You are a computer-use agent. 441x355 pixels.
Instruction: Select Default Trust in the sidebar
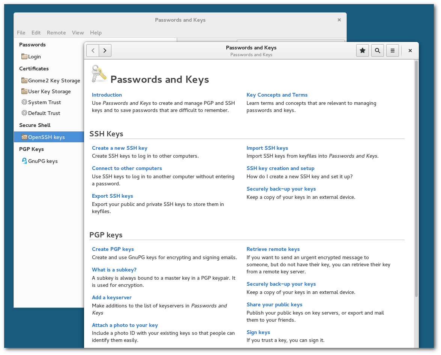pyautogui.click(x=44, y=113)
